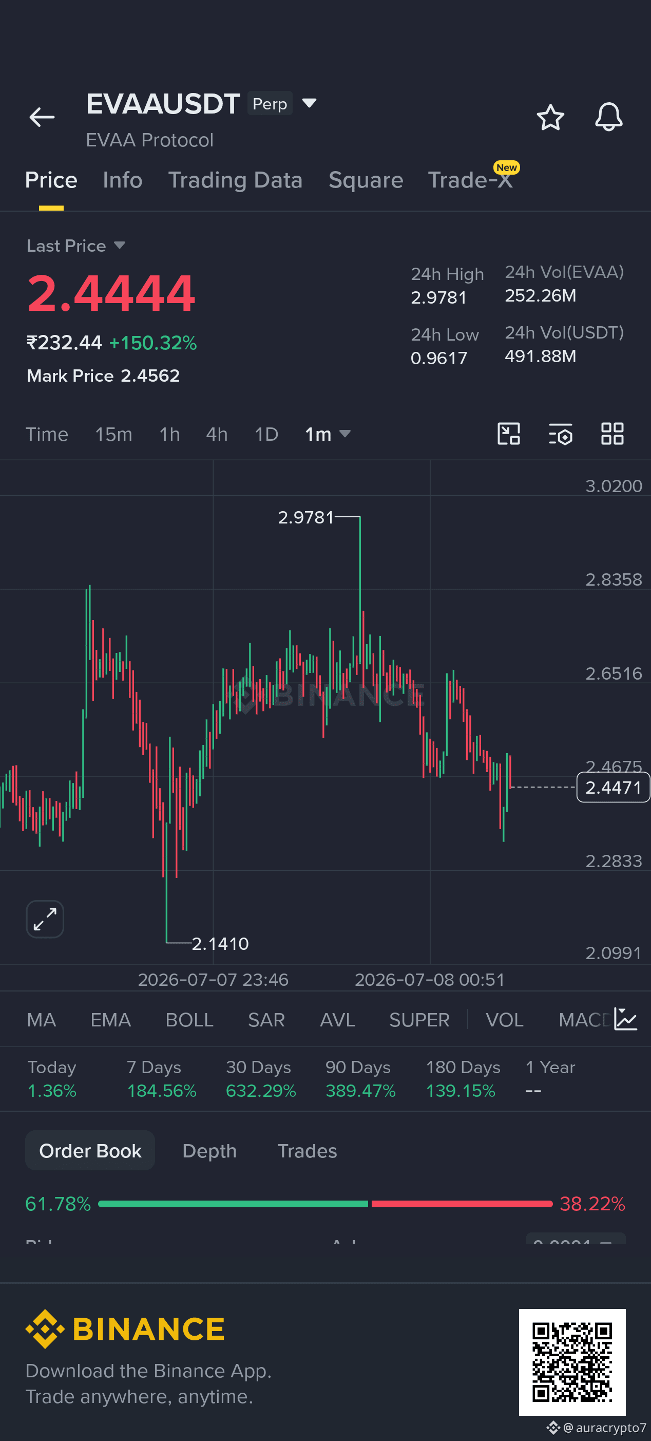Open indicator chart settings icon beside MACD
Screen dimensions: 651x1441
pos(625,1019)
